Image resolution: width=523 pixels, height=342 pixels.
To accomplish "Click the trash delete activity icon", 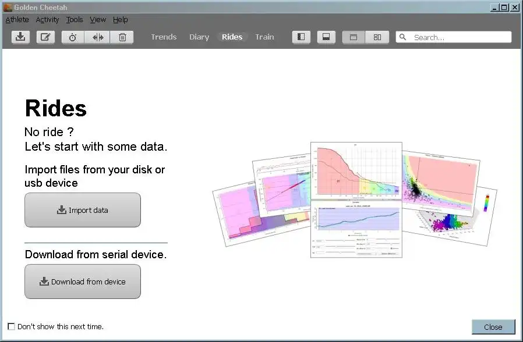I will click(122, 37).
